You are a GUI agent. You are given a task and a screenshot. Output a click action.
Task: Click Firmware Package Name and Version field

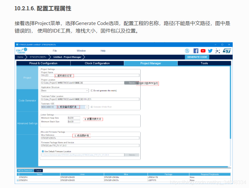click(x=90, y=146)
